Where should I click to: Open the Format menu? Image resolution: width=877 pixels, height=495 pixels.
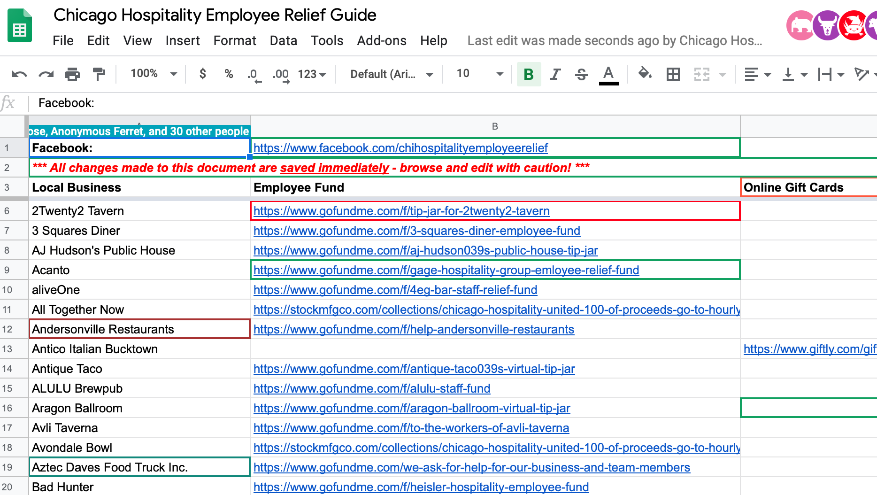click(235, 41)
